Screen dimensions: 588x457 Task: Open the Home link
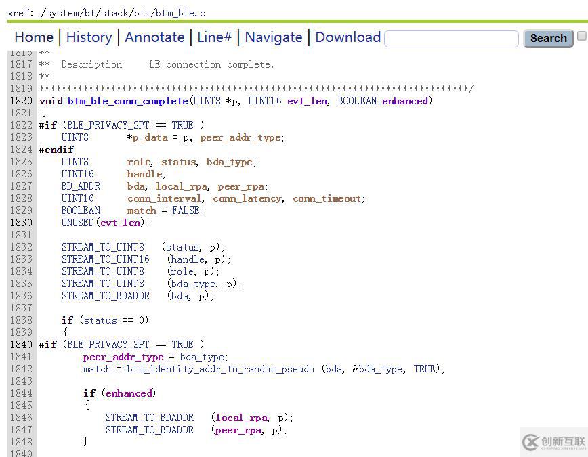34,37
